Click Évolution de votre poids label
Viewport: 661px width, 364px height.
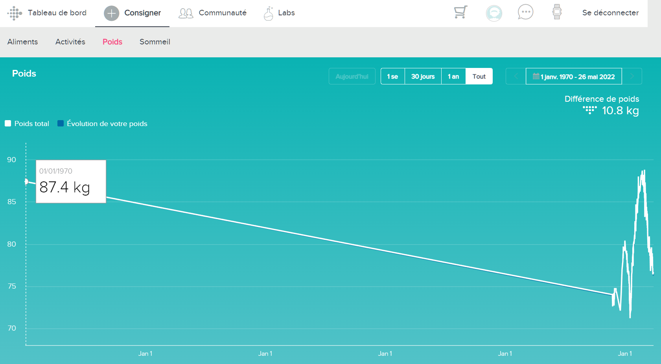click(x=107, y=123)
